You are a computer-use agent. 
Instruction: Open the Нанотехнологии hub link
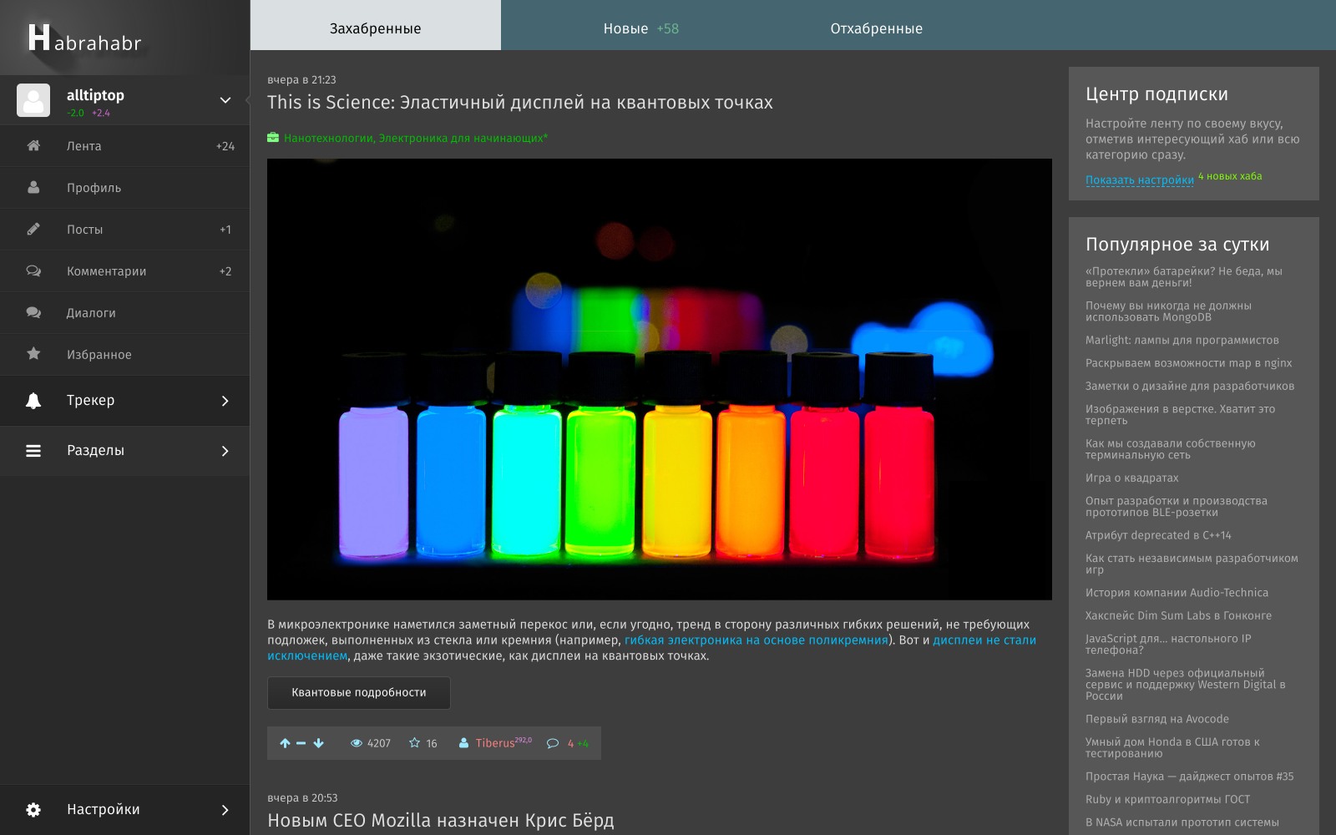point(328,138)
